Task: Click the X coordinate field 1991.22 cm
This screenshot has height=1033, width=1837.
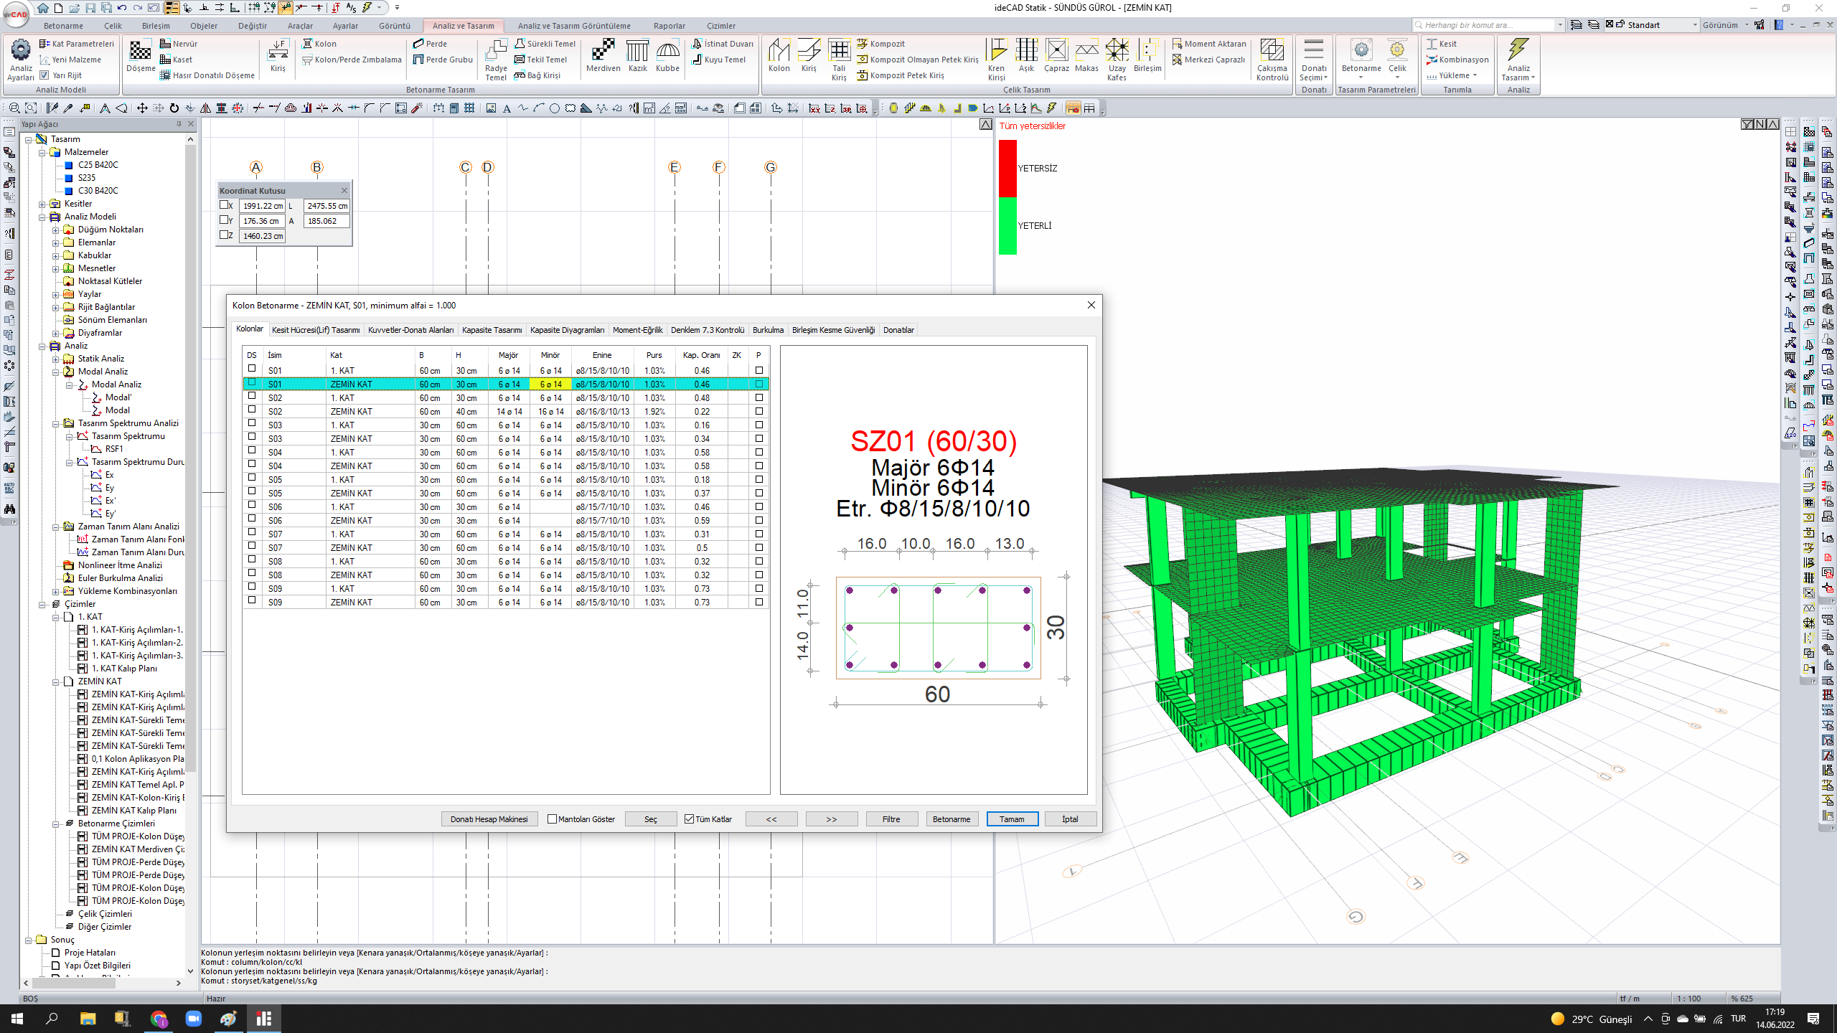Action: click(x=263, y=206)
